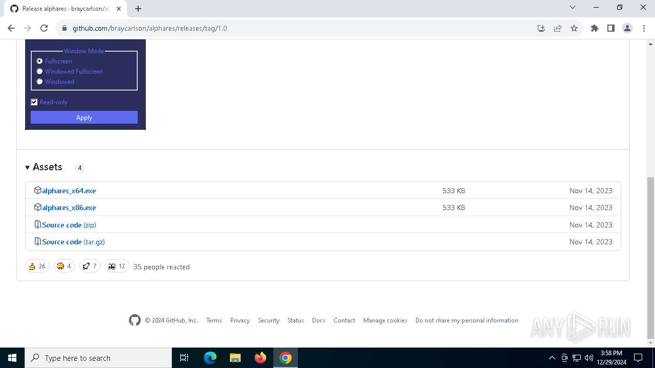Click package icon beside alphares_x64.exe
The image size is (655, 368).
[x=37, y=190]
